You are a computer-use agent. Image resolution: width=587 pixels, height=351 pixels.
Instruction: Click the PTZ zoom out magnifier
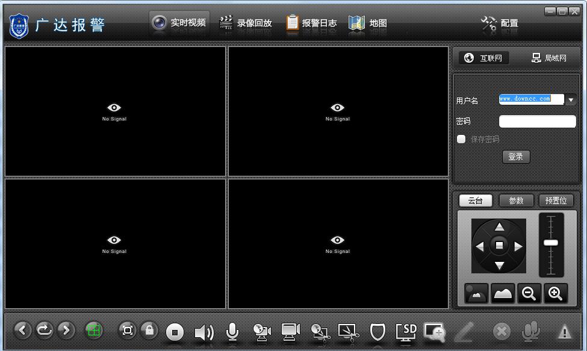[529, 293]
